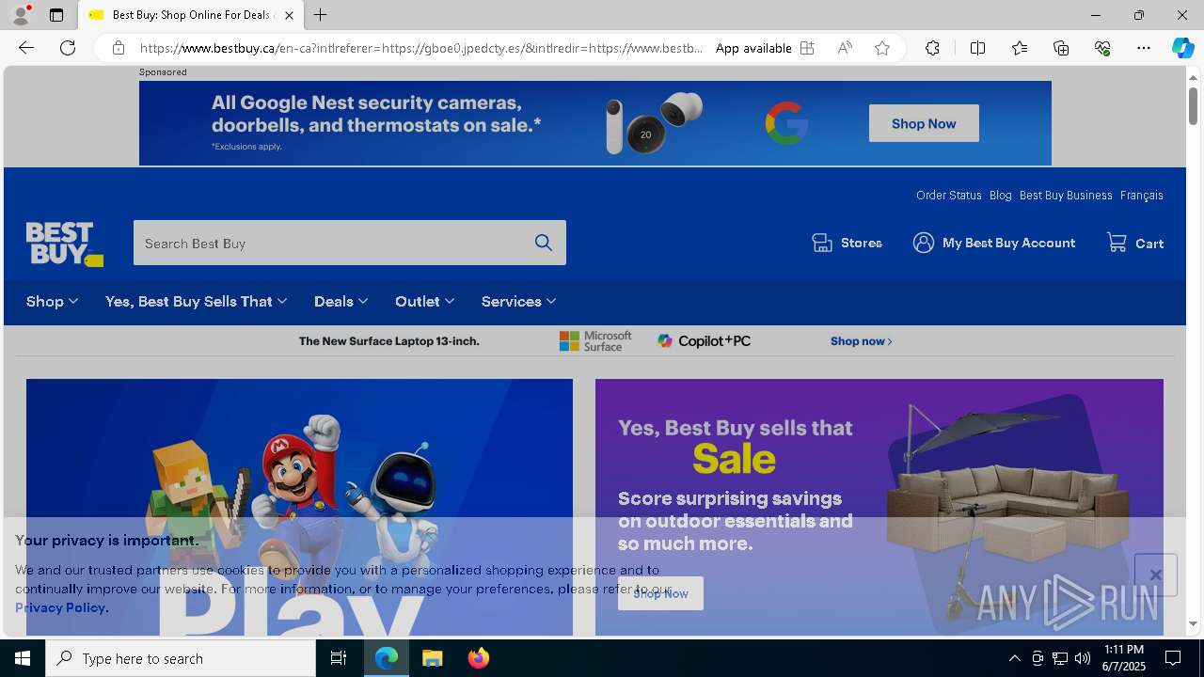
Task: Click Shop now for Surface Laptop
Action: [861, 341]
